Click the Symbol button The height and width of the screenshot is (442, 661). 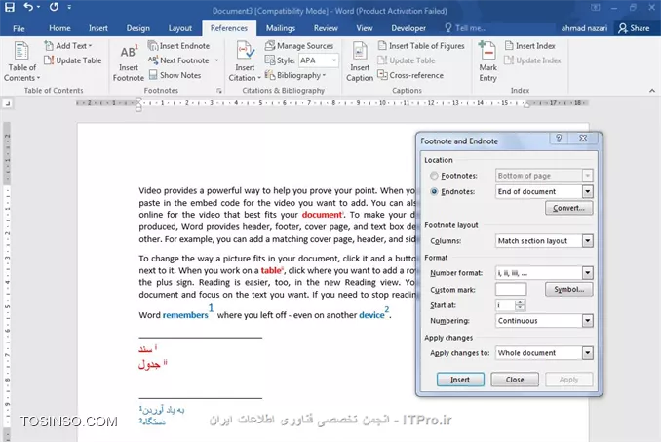click(x=568, y=290)
